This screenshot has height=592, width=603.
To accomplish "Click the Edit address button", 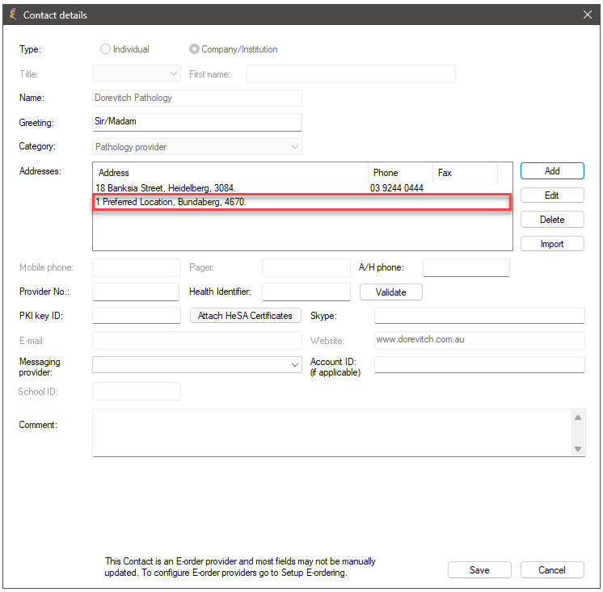I will 552,195.
